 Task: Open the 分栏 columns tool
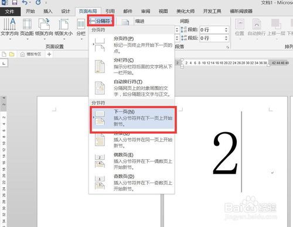coord(81,28)
